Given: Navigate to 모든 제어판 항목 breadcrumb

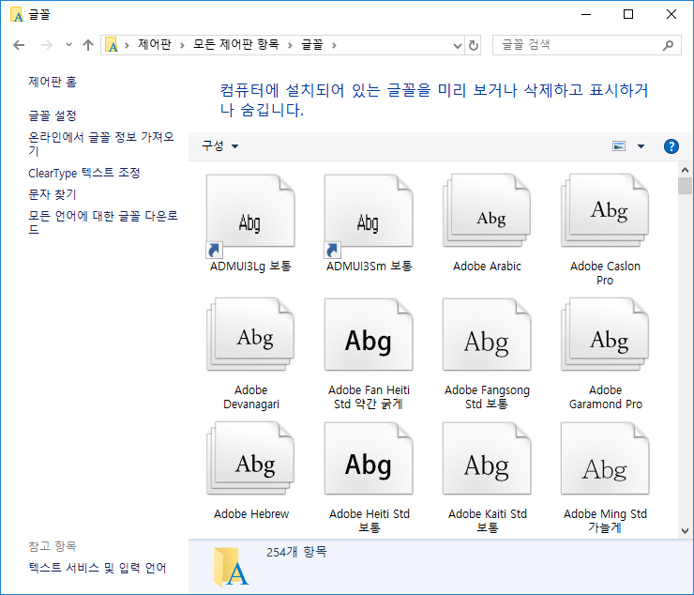Looking at the screenshot, I should point(236,45).
